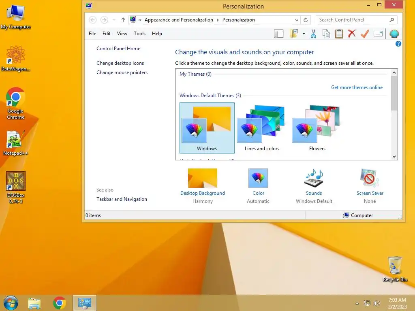Click the Refresh button in address bar
Image resolution: width=415 pixels, height=311 pixels.
(306, 20)
